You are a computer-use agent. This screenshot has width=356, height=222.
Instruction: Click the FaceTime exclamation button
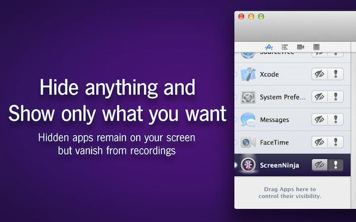click(x=336, y=142)
